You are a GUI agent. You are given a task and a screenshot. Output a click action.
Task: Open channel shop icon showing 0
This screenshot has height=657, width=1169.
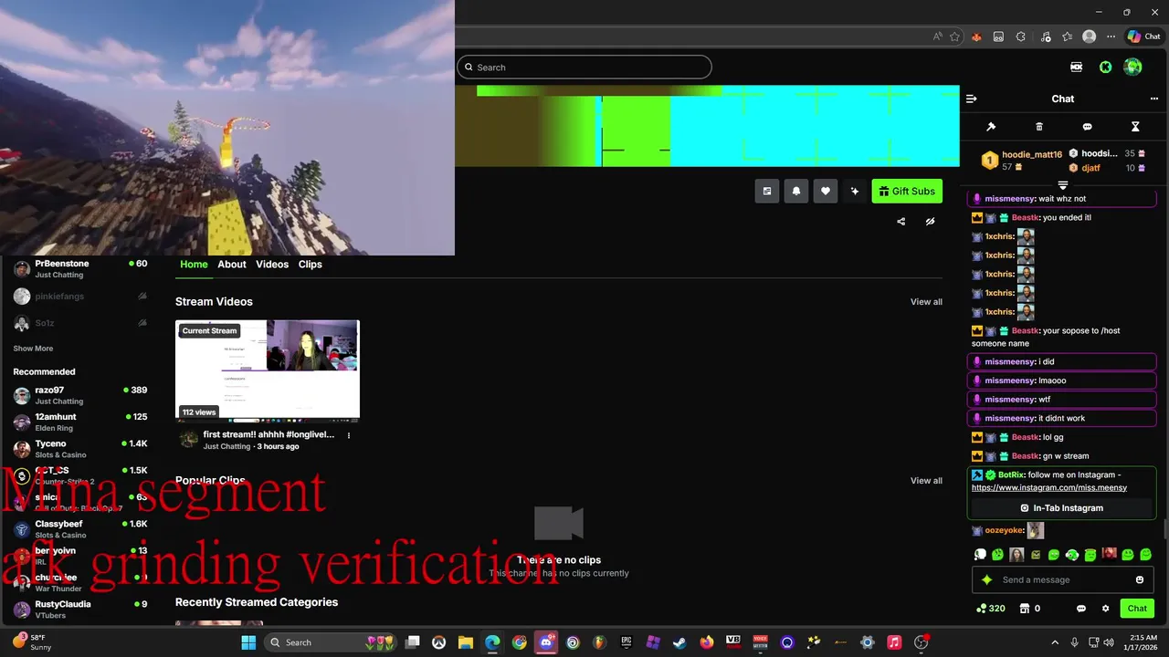[x=1030, y=609]
